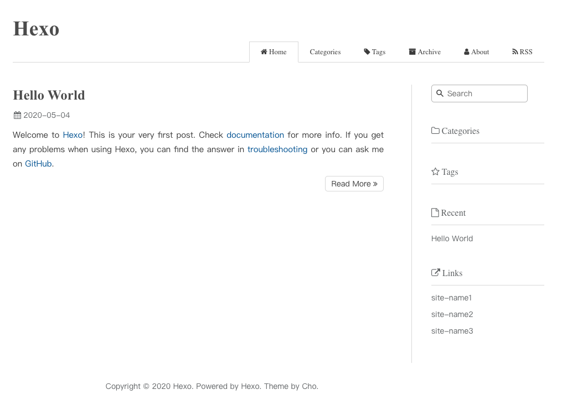Viewport: 562px width, 405px height.
Task: Open the troubleshooting link
Action: point(277,149)
